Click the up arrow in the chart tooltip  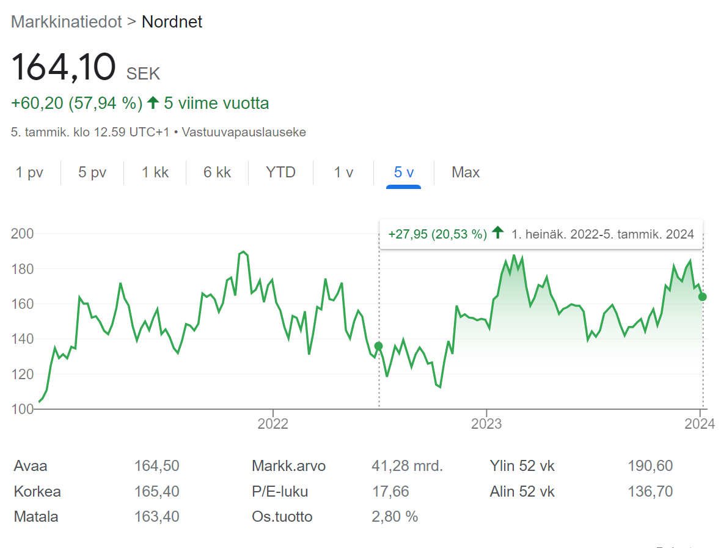497,233
